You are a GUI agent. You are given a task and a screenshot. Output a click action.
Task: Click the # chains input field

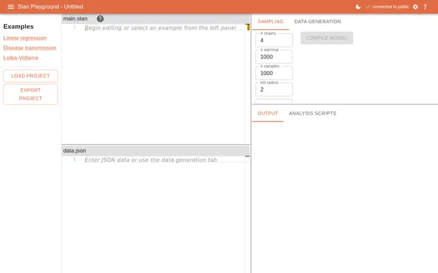(274, 40)
